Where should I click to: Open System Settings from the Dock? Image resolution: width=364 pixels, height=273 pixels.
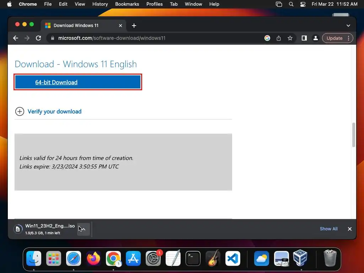click(x=153, y=258)
